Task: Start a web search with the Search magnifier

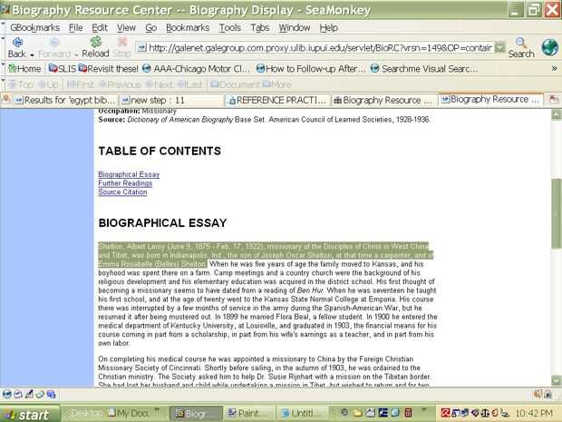Action: click(521, 47)
